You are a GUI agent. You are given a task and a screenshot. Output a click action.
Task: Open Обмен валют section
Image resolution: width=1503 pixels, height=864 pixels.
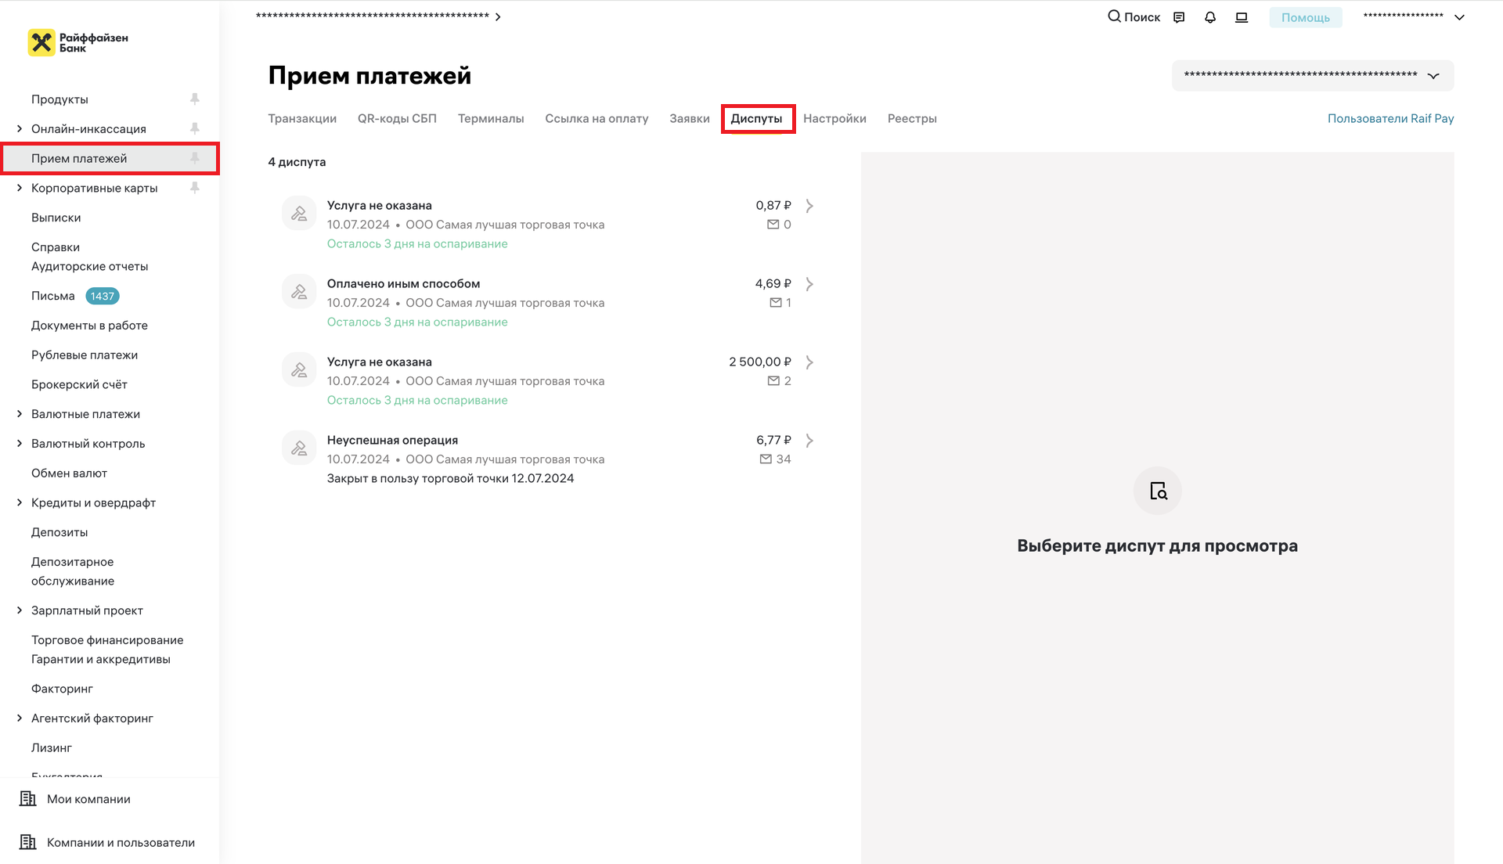[69, 473]
